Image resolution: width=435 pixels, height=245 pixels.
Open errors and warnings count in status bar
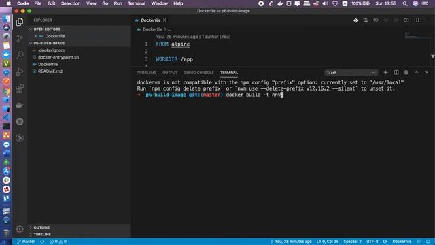pyautogui.click(x=58, y=242)
